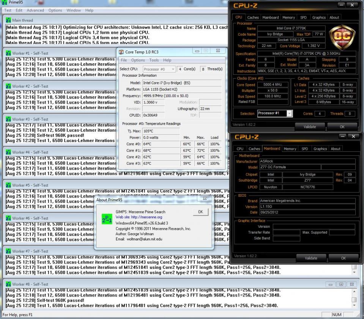364x319 pixels.
Task: Open Core Temp Help menu
Action: tap(167, 60)
